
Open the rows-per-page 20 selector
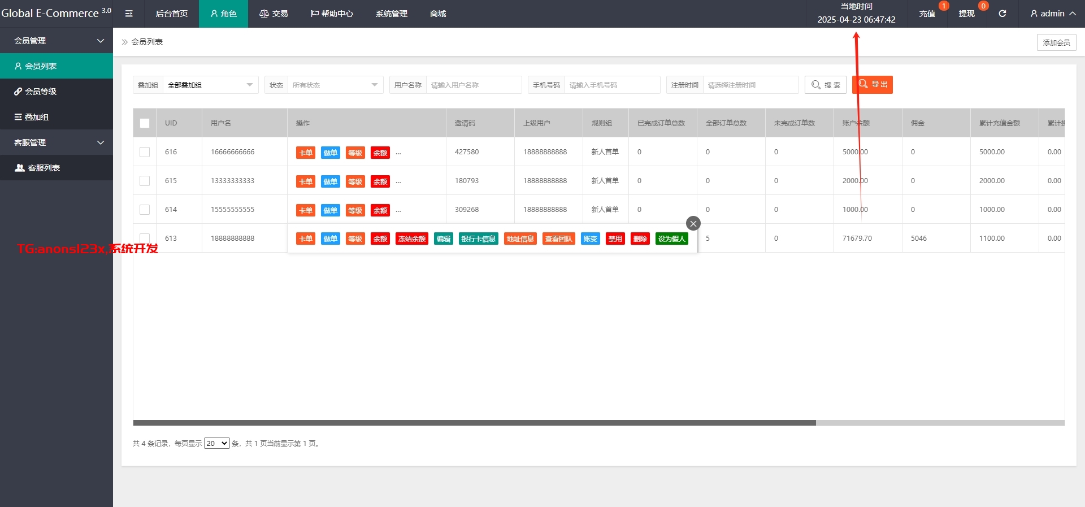pos(216,443)
